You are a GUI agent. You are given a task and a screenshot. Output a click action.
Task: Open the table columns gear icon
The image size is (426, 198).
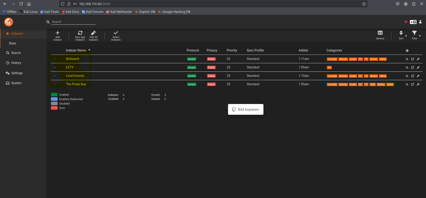tap(407, 51)
